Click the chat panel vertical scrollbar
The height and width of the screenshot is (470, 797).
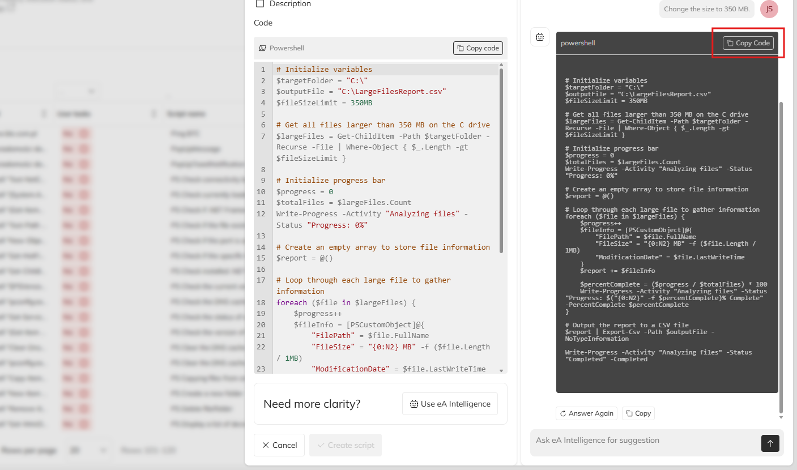point(781,255)
